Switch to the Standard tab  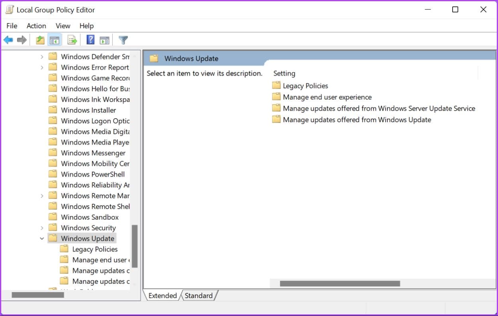[x=198, y=296]
